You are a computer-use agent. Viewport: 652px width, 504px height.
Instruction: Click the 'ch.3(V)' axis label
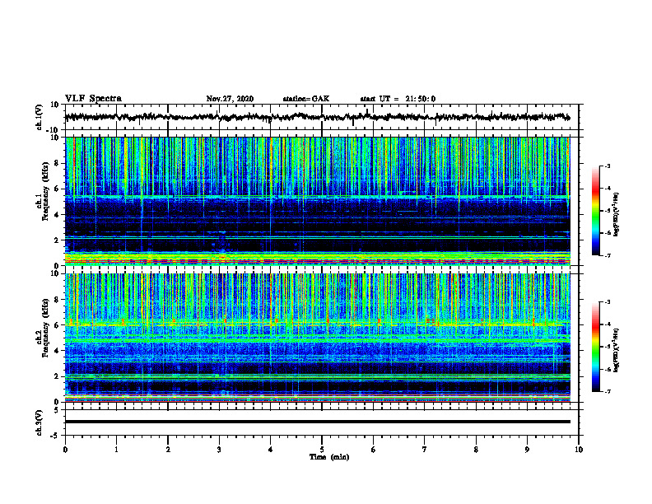click(39, 422)
